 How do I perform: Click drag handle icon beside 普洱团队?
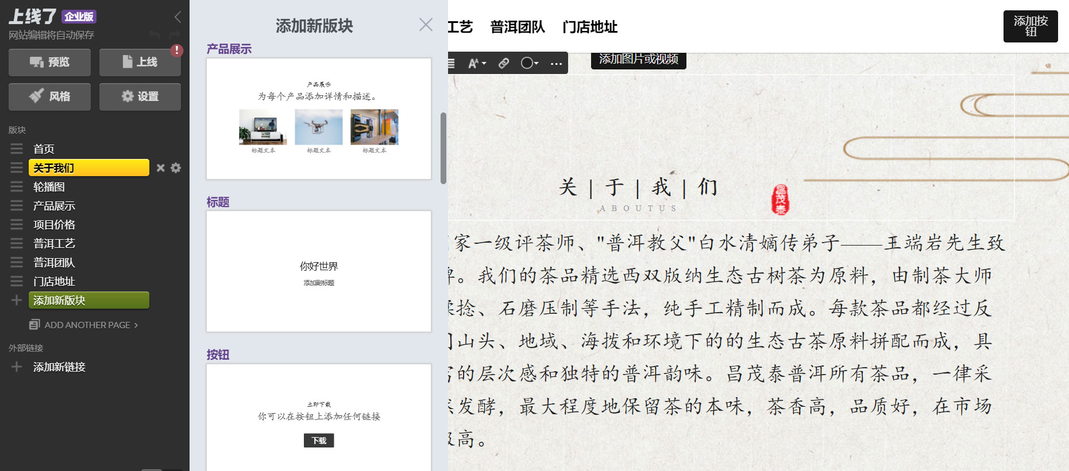(17, 263)
